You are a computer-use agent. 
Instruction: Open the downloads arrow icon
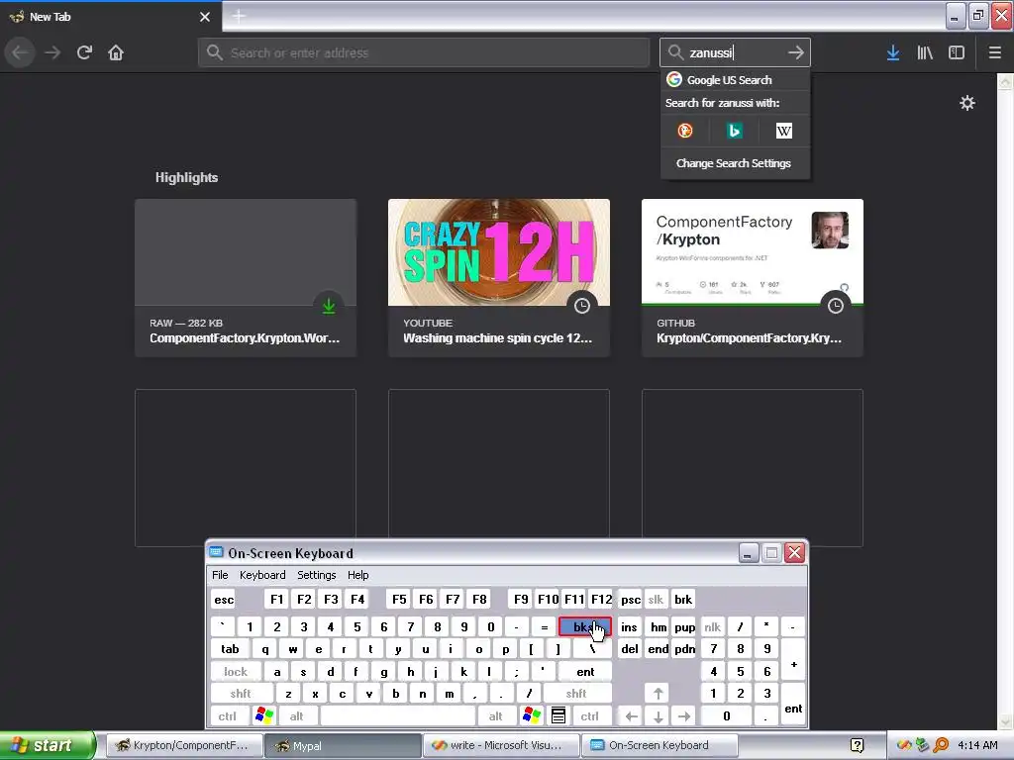(x=893, y=52)
